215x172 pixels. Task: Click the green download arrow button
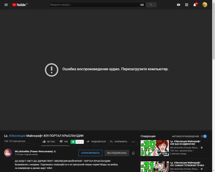73,142
